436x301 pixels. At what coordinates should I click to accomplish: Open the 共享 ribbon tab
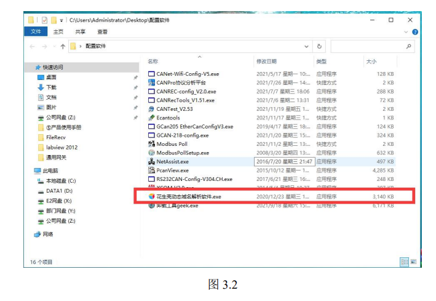pos(81,32)
